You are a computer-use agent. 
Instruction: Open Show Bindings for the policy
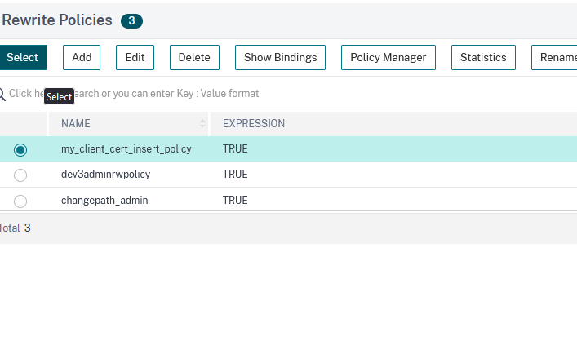pos(281,57)
